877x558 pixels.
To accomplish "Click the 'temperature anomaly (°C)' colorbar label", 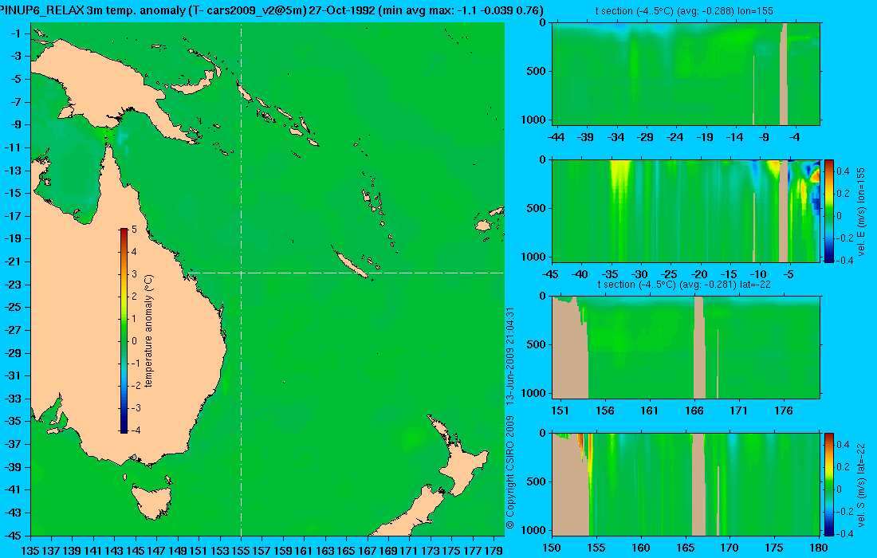I will pyautogui.click(x=148, y=331).
